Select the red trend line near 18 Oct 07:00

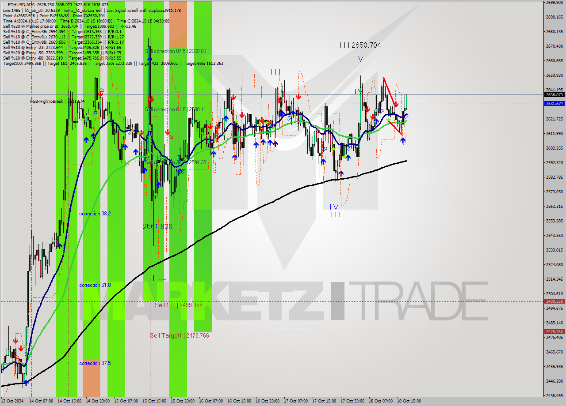point(390,93)
